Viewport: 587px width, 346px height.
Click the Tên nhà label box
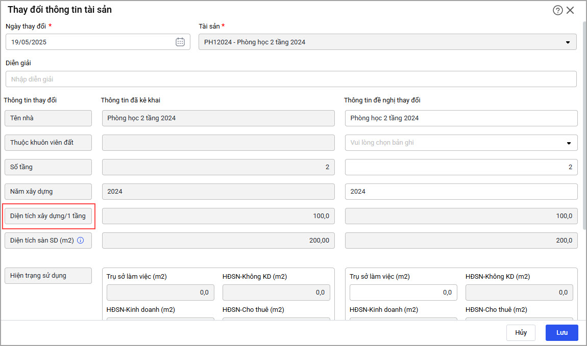[x=48, y=118]
